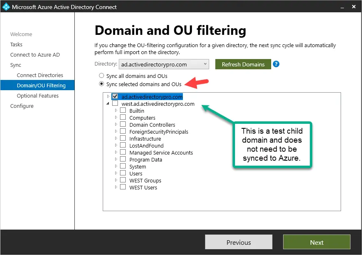Open the Connect to Azure AD step
The width and height of the screenshot is (362, 255).
(35, 55)
